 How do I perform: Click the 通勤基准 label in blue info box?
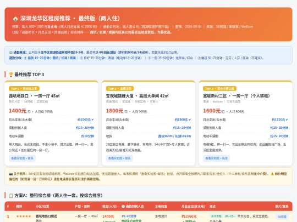(x=20, y=53)
